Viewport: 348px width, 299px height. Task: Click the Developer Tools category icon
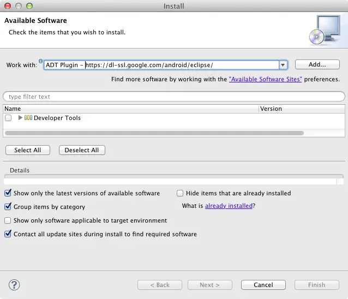coord(28,118)
